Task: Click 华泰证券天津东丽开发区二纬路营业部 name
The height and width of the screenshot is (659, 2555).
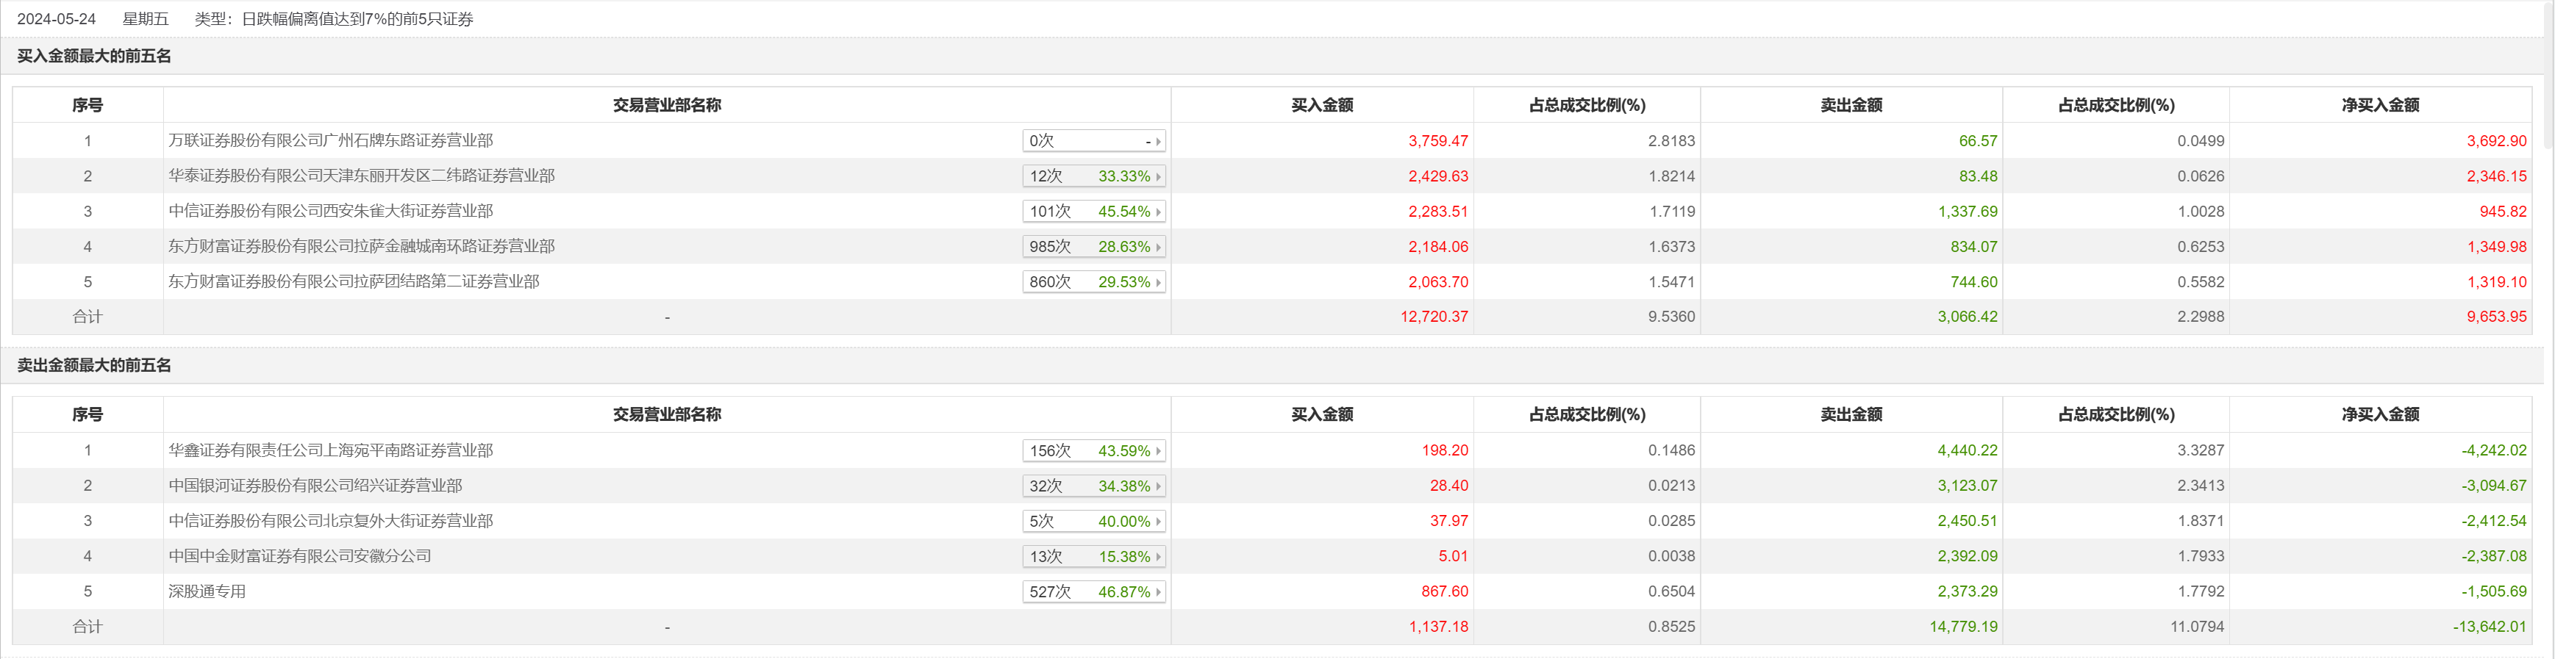Action: pyautogui.click(x=361, y=176)
